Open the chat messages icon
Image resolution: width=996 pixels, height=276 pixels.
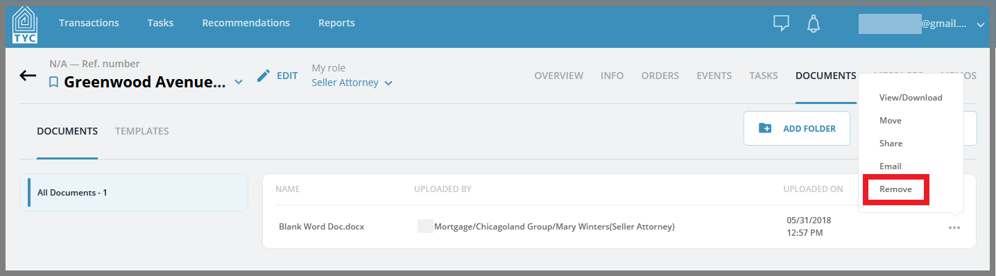[782, 24]
